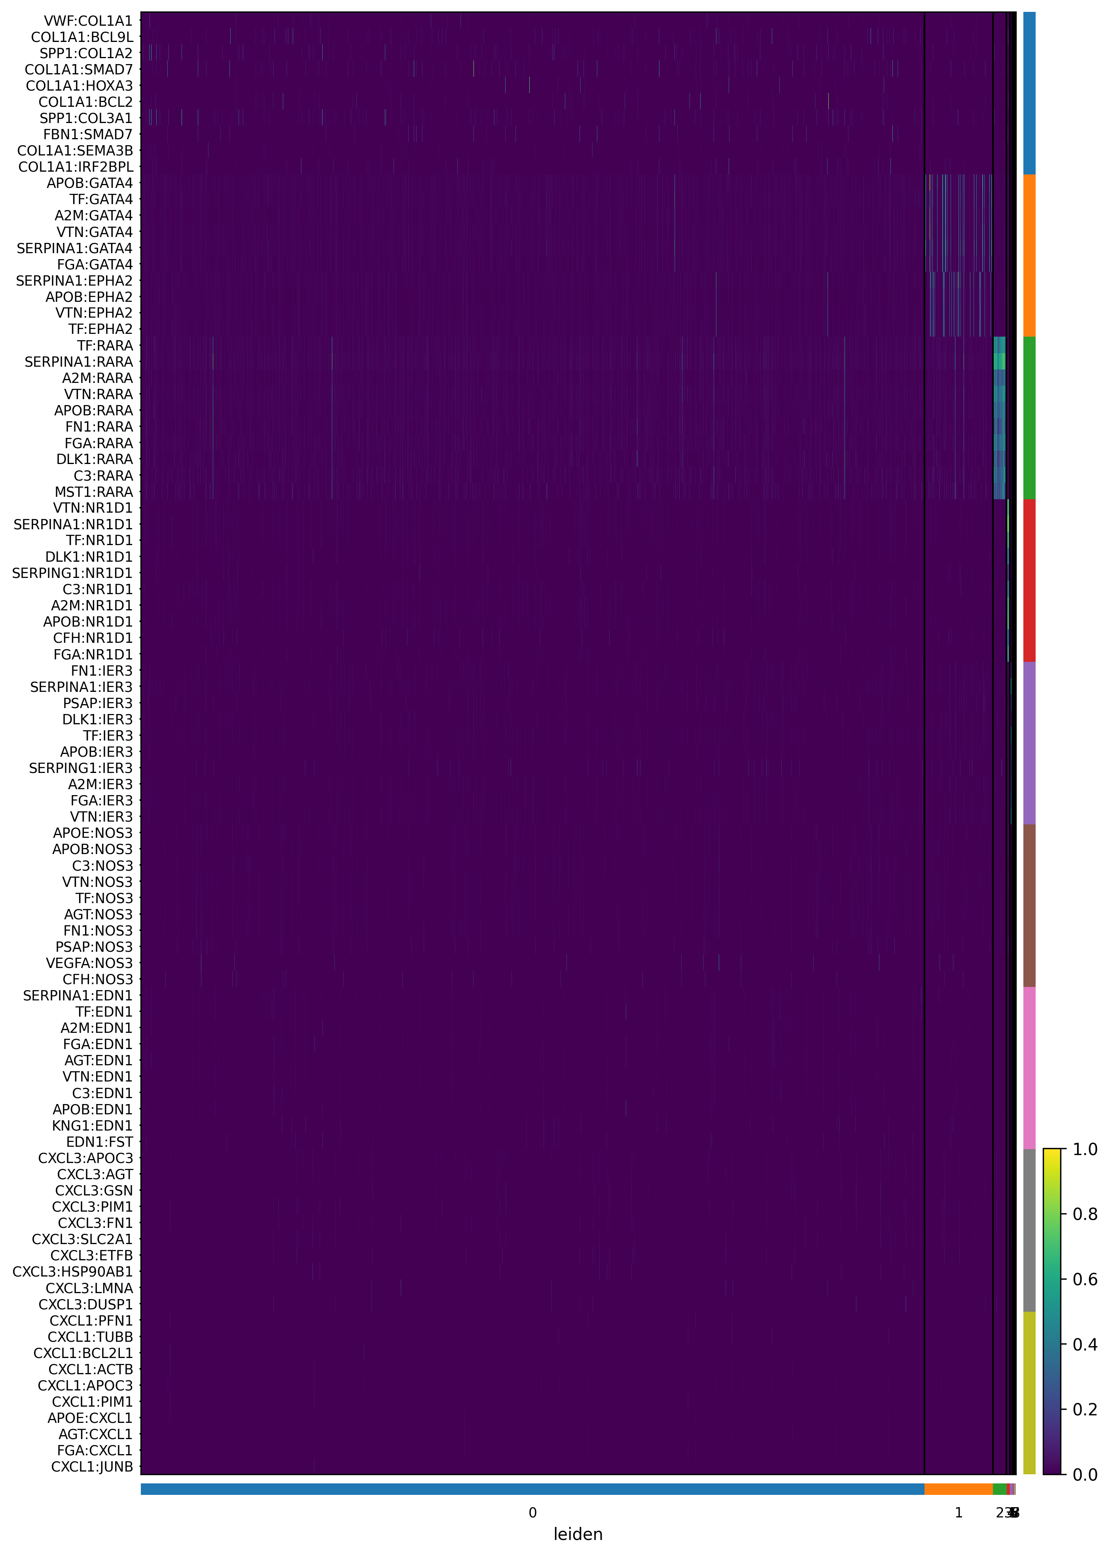Click the COL1A1:HOXA3 label
This screenshot has width=1110, height=1555.
click(x=79, y=86)
